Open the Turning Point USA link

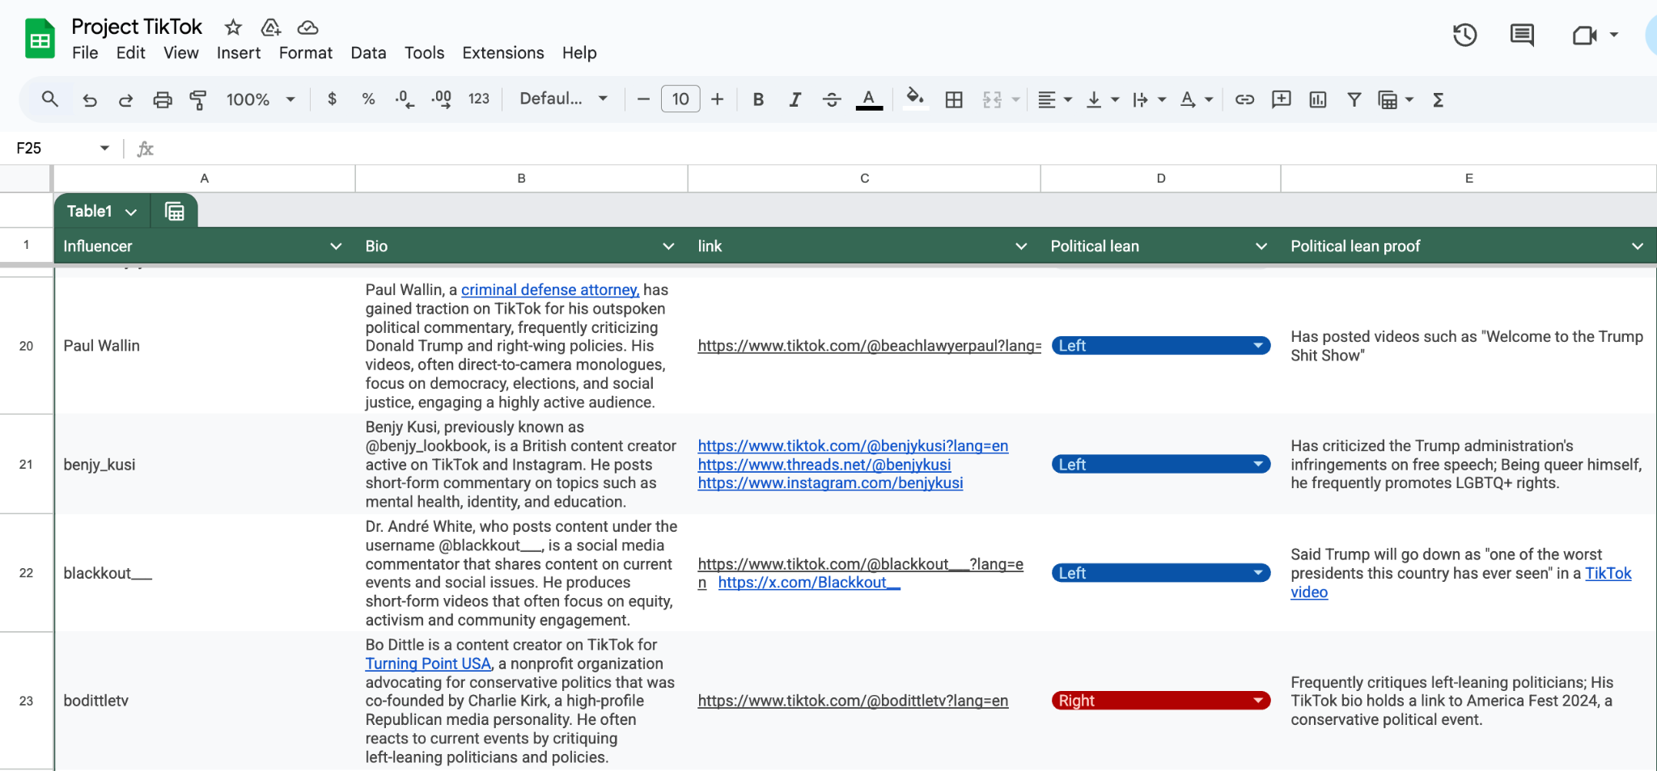(x=428, y=664)
